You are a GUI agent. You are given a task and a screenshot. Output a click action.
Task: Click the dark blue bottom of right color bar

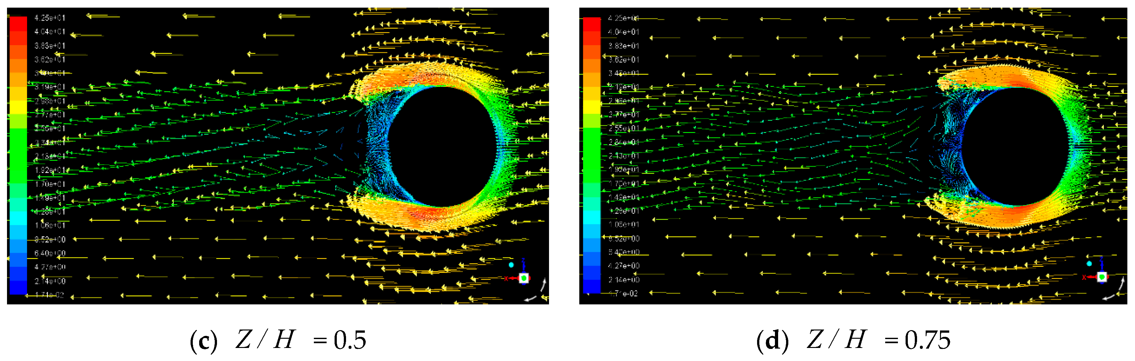(592, 286)
